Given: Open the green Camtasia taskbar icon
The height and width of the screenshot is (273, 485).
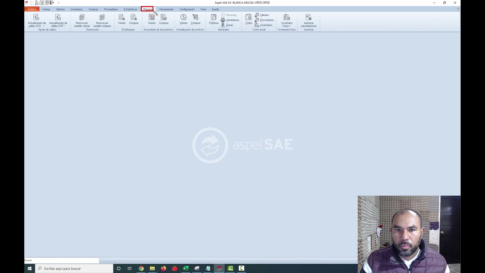Looking at the screenshot, I should [230, 268].
